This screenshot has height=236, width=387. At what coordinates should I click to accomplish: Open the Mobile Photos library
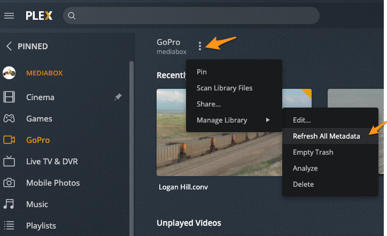53,183
